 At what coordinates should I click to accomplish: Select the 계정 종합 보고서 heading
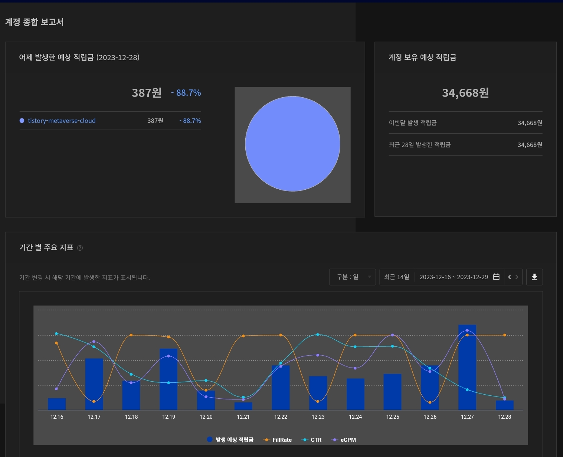tap(34, 22)
